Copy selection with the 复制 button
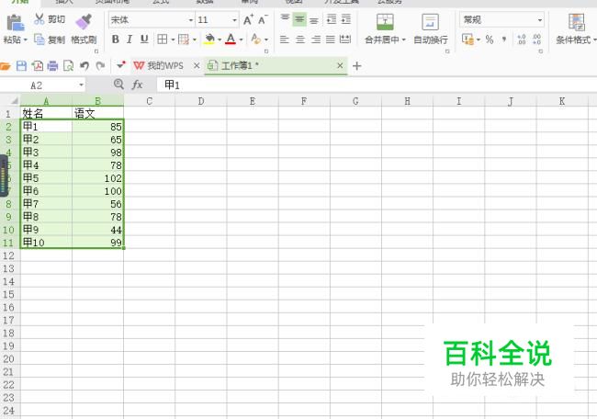Screen dimensions: 597x419 tap(50, 40)
